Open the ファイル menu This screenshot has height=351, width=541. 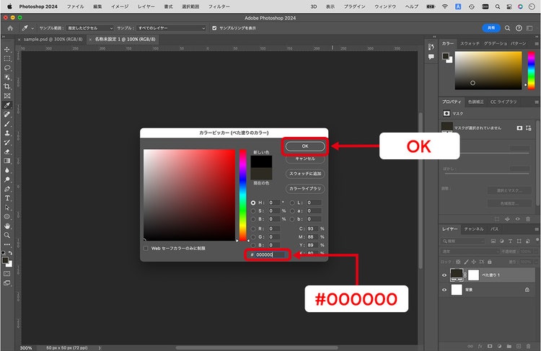click(x=75, y=6)
